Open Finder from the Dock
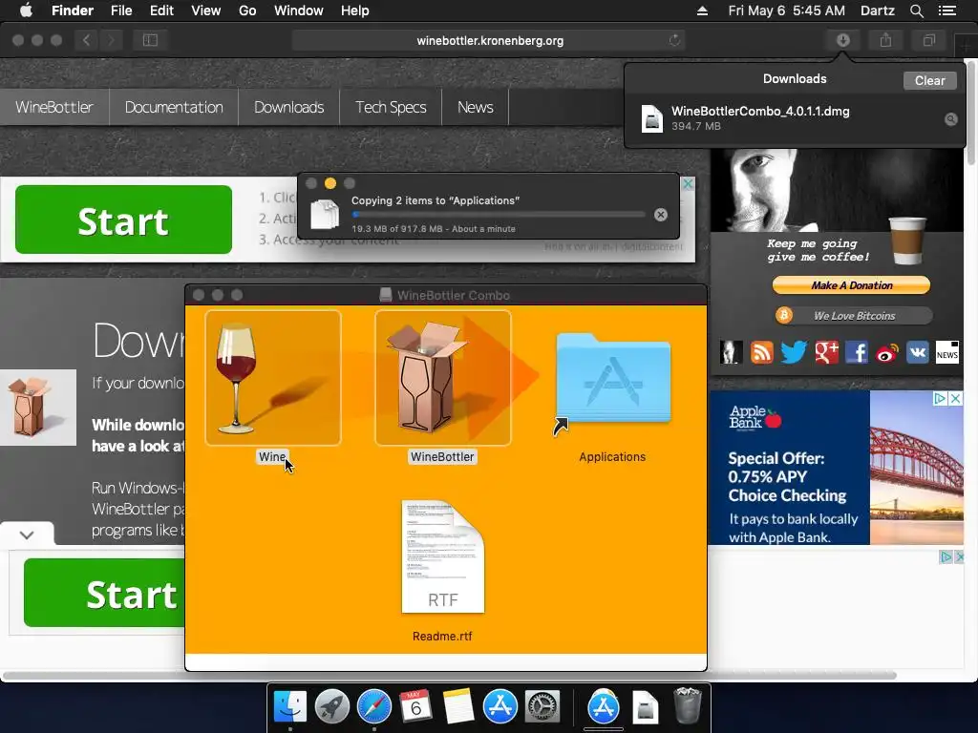Image resolution: width=978 pixels, height=733 pixels. click(x=290, y=707)
